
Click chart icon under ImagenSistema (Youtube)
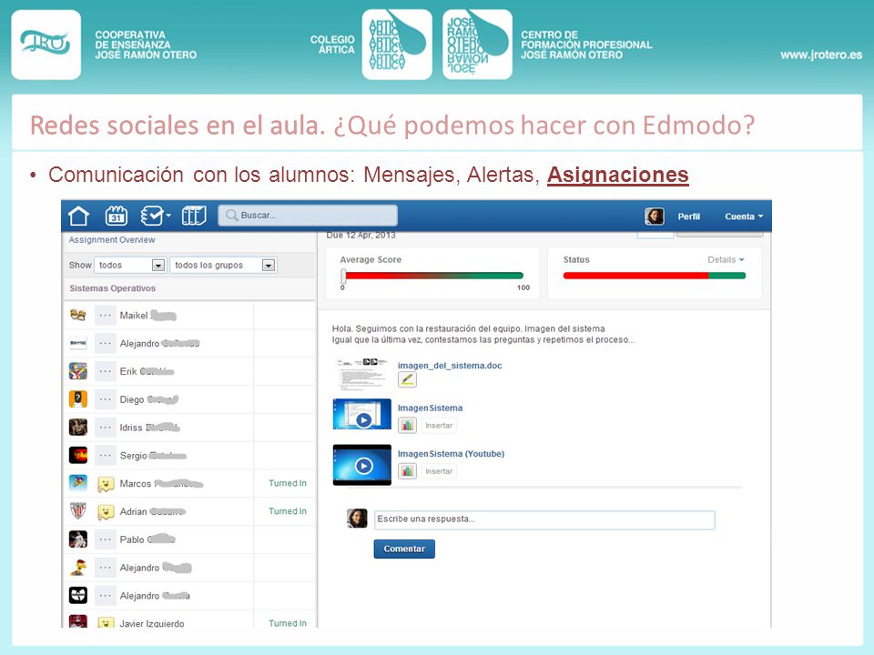pyautogui.click(x=407, y=471)
